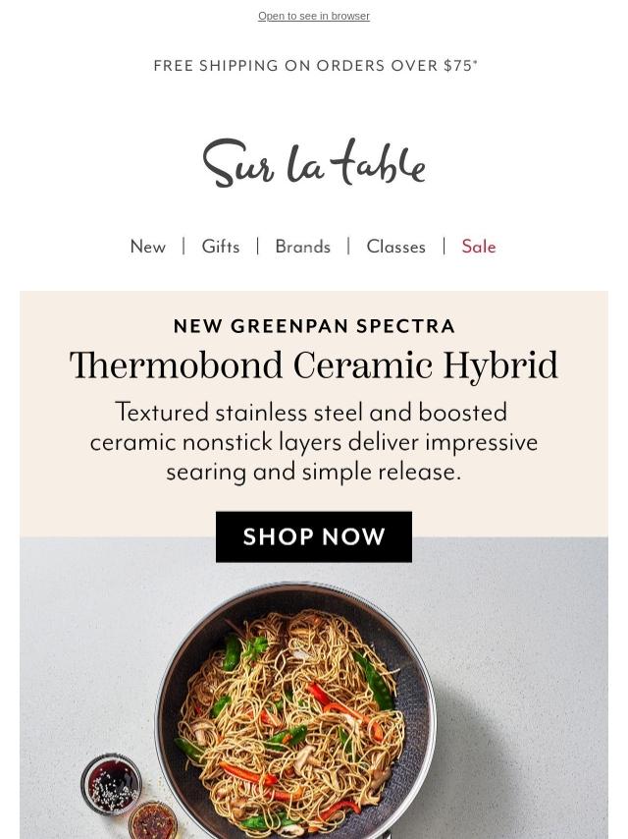Click the textured stainless steel description text
628x839 pixels.
tap(314, 441)
